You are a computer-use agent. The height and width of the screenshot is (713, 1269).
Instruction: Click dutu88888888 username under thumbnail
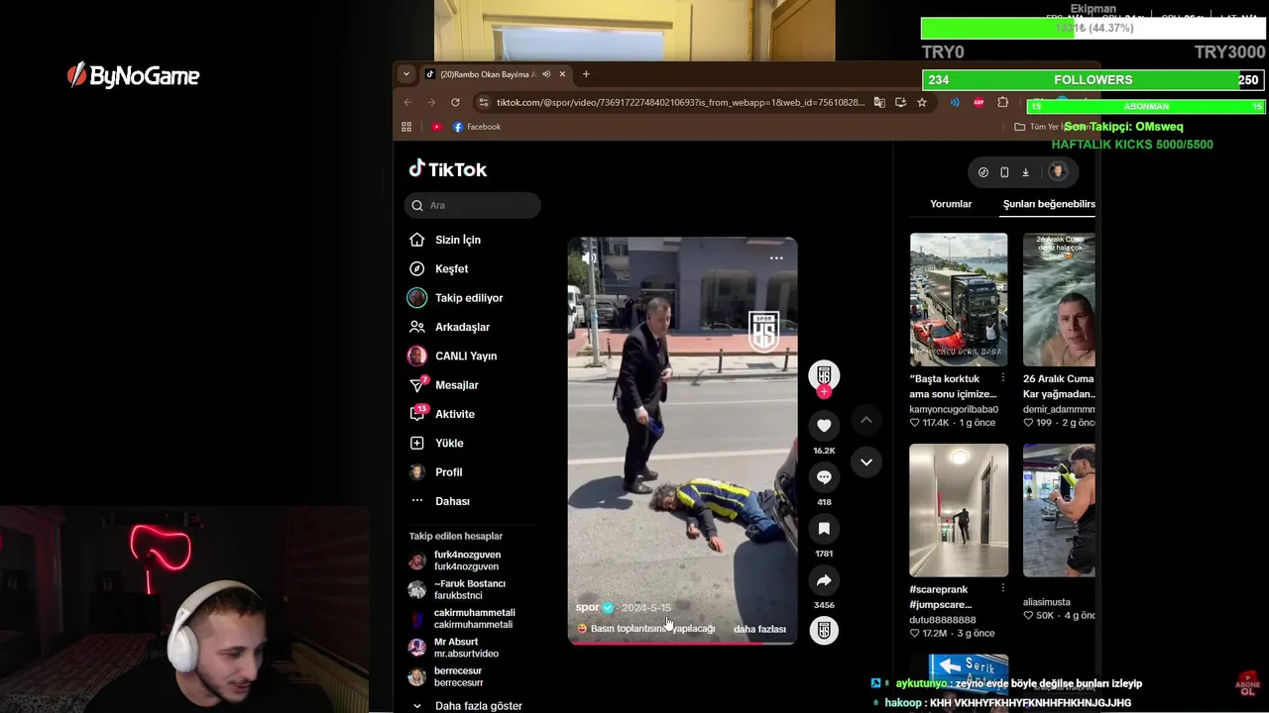point(943,620)
